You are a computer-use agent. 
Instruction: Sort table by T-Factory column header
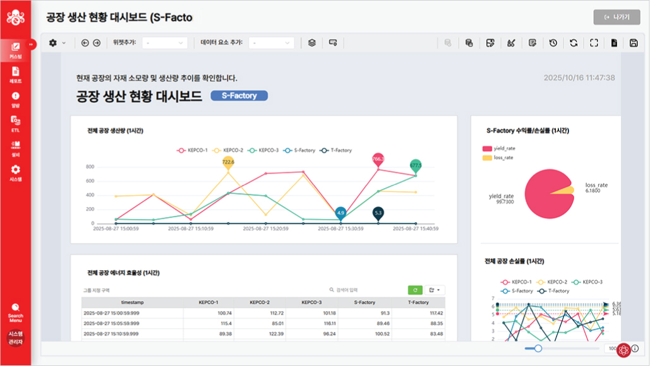coord(418,302)
